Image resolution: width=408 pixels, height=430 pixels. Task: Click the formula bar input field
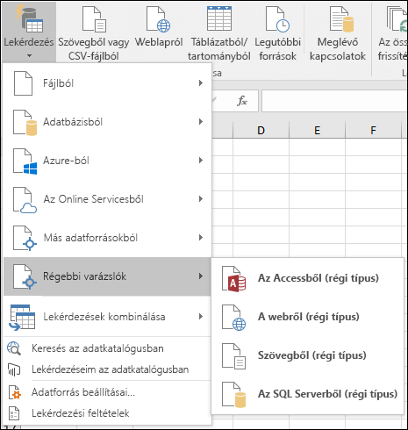click(334, 101)
